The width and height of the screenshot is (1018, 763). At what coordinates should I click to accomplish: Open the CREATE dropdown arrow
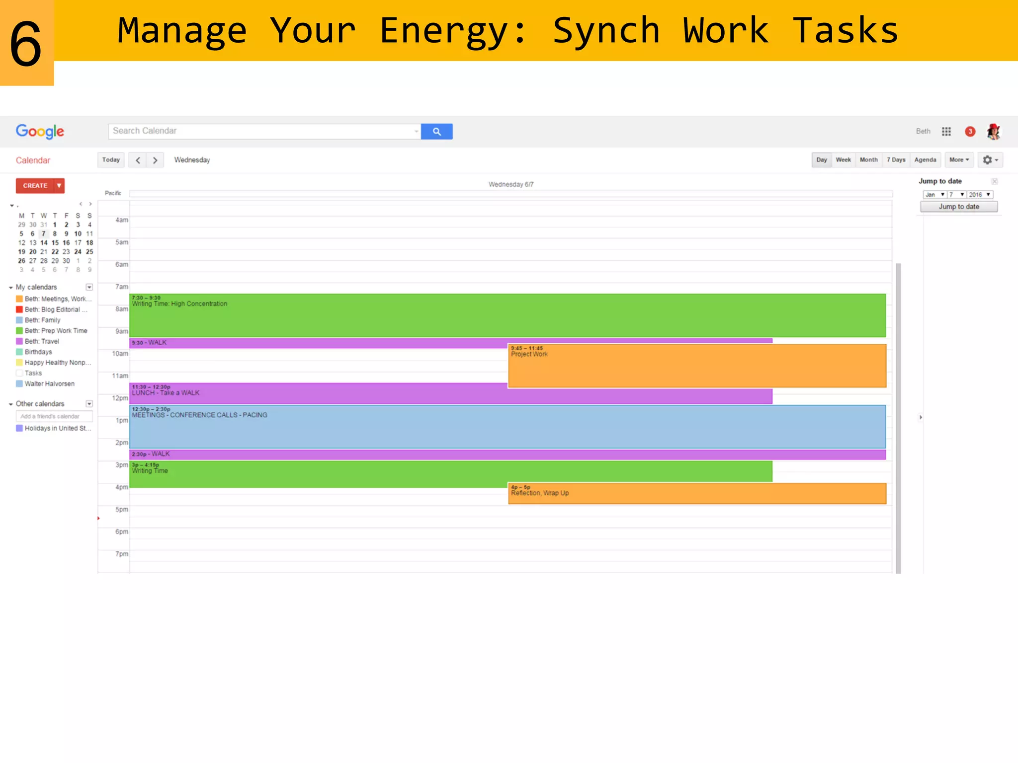[x=59, y=186]
